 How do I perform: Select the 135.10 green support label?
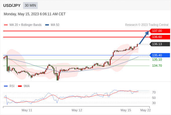tap(157, 60)
